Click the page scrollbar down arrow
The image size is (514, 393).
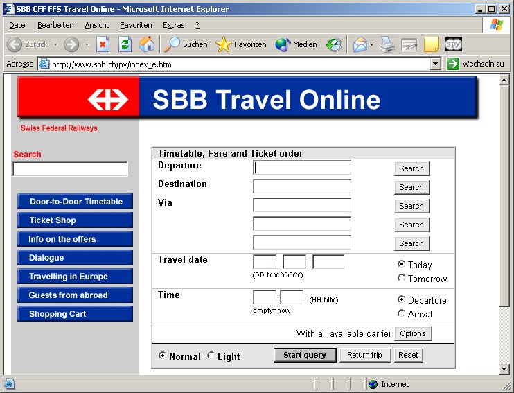tap(504, 369)
